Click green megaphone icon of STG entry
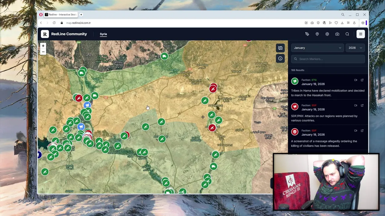This screenshot has height=216, width=385. (295, 81)
